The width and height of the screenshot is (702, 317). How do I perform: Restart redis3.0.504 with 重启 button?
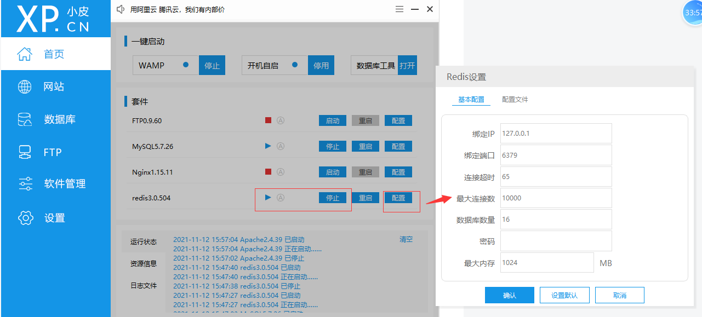[366, 198]
